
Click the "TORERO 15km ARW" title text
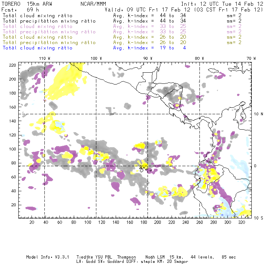pos(27,4)
